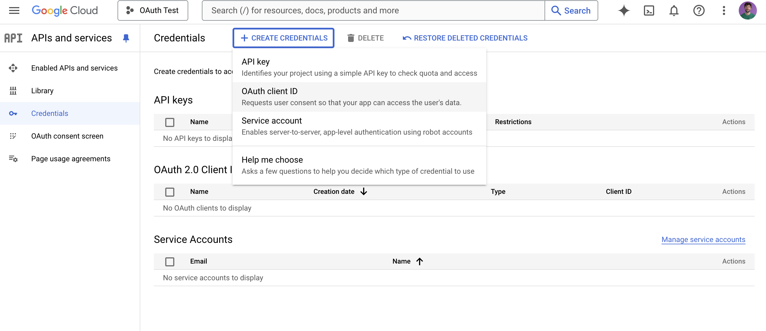766x331 pixels.
Task: Tick the API keys select-all checkbox
Action: [170, 122]
